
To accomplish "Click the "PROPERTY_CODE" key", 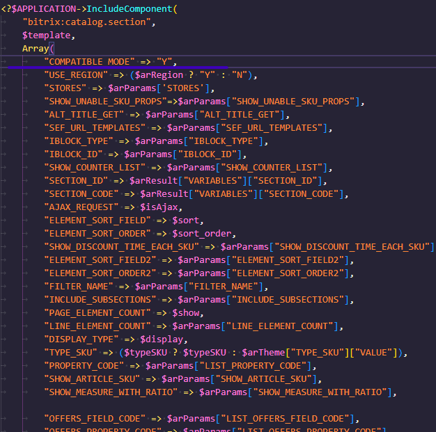I will tap(84, 366).
